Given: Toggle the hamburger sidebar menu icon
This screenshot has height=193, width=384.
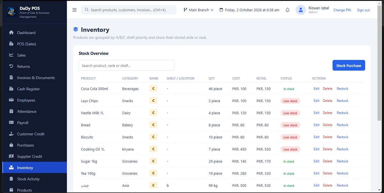Looking at the screenshot, I should click(x=75, y=10).
